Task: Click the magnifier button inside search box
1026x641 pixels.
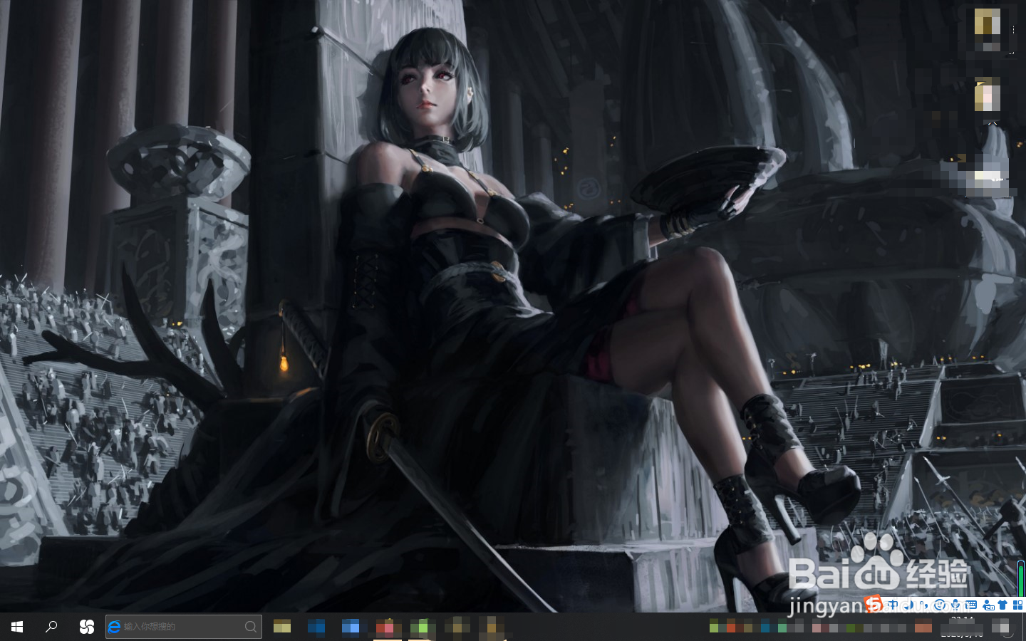Action: (x=251, y=627)
